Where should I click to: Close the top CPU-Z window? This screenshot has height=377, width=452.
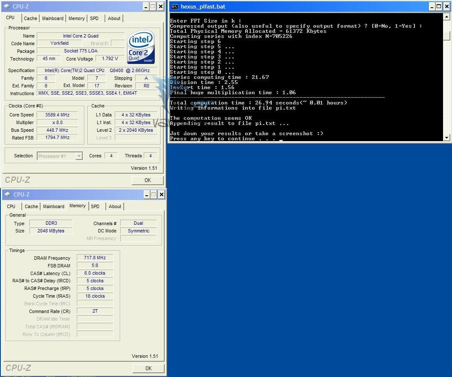coord(161,7)
